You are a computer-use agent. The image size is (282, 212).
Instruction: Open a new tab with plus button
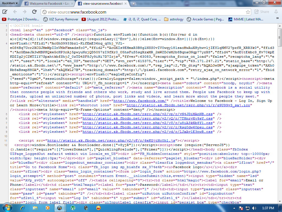133,3
